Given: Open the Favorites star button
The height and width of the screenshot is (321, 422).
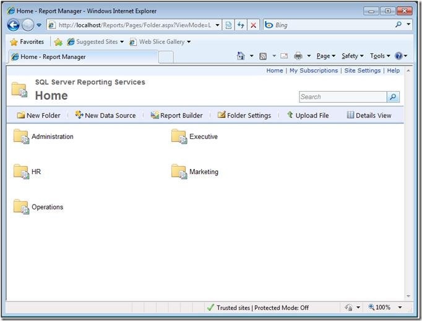Looking at the screenshot, I should 27,42.
